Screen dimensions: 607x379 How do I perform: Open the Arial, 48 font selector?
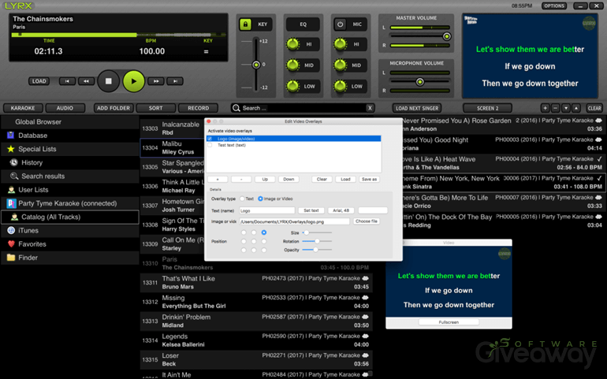pos(341,210)
